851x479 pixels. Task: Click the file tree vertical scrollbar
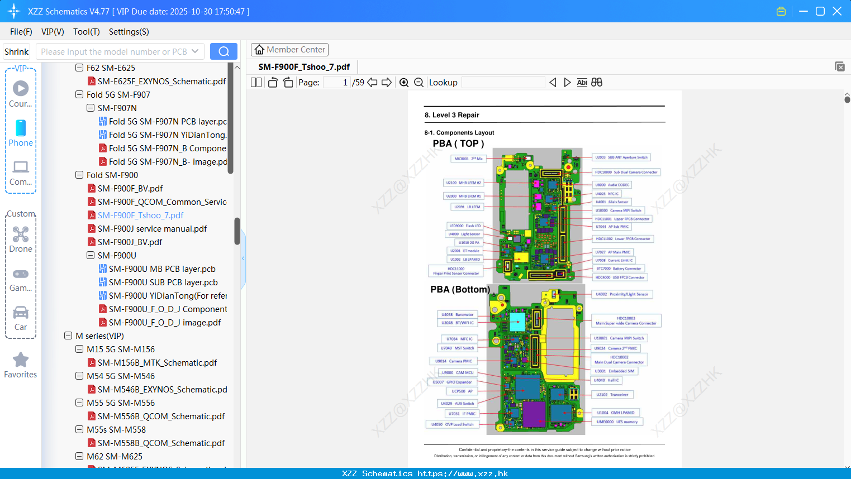point(237,231)
